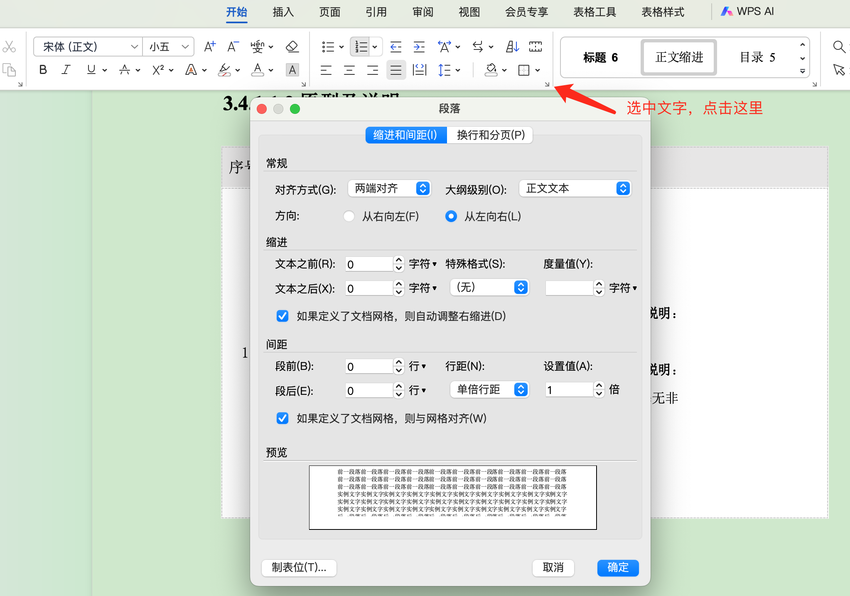This screenshot has height=596, width=850.
Task: Uncheck auto-adjust right indent checkbox
Action: (283, 316)
